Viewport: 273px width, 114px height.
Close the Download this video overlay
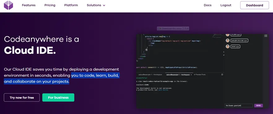pyautogui.click(x=188, y=28)
